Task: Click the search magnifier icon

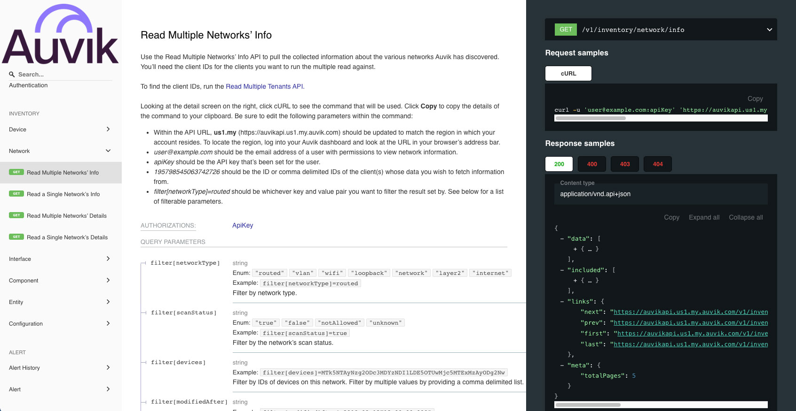Action: click(12, 75)
